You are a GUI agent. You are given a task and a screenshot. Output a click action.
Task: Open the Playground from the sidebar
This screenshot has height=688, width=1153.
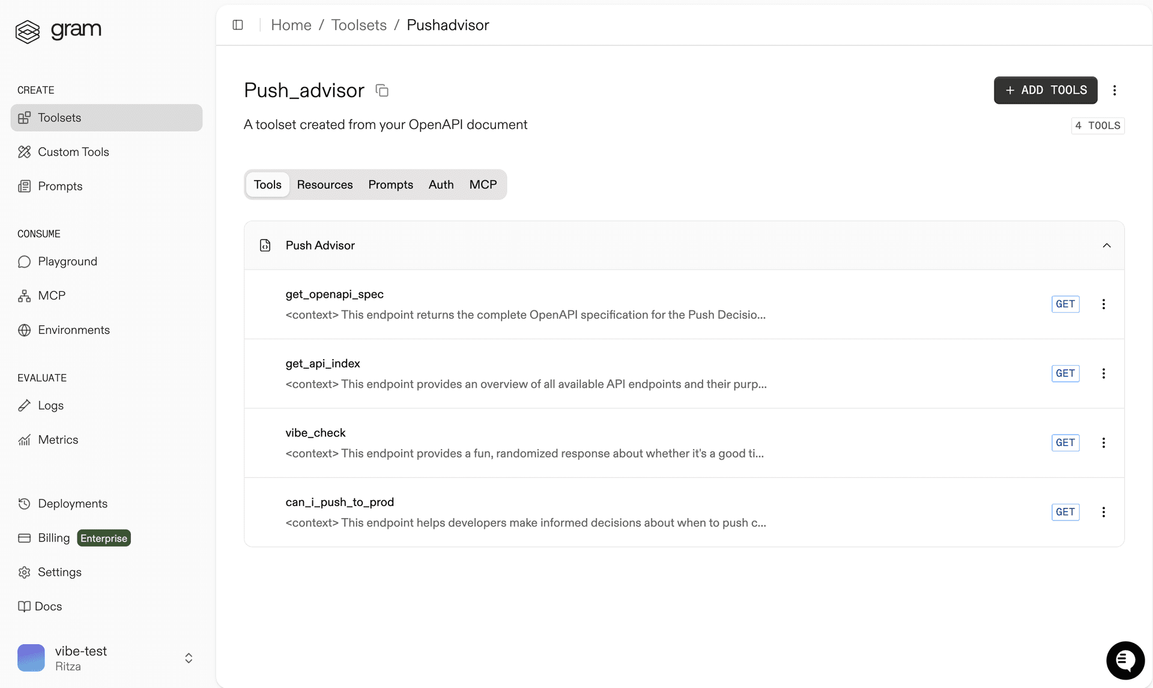pyautogui.click(x=67, y=261)
